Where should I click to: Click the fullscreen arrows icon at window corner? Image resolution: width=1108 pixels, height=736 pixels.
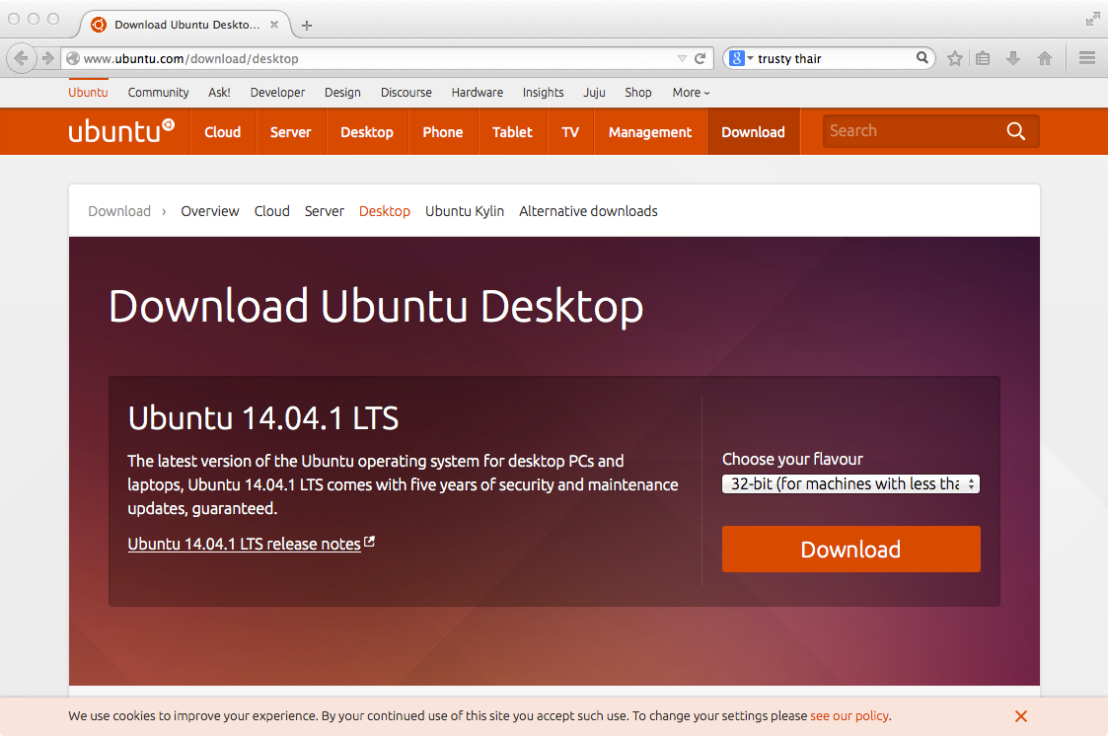1092,20
